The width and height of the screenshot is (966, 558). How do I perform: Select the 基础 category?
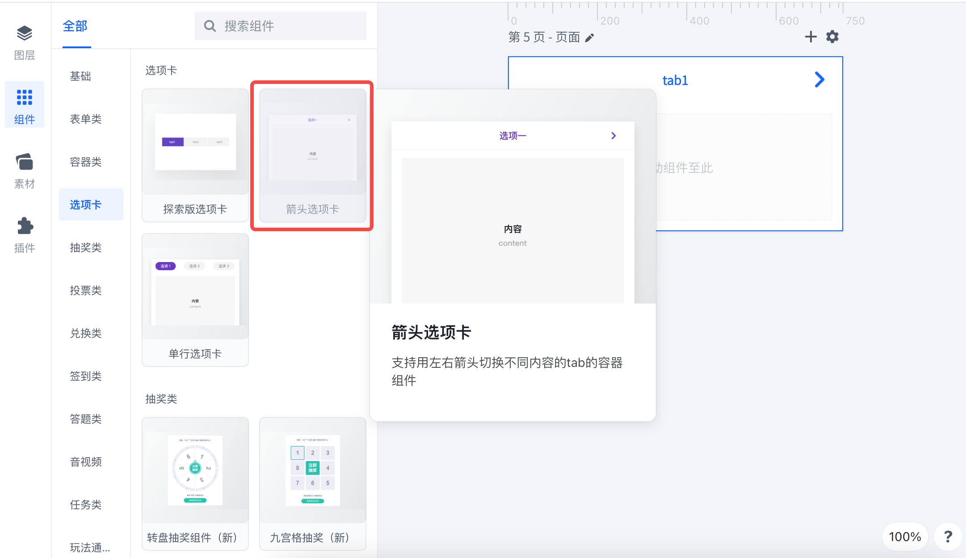pos(80,76)
